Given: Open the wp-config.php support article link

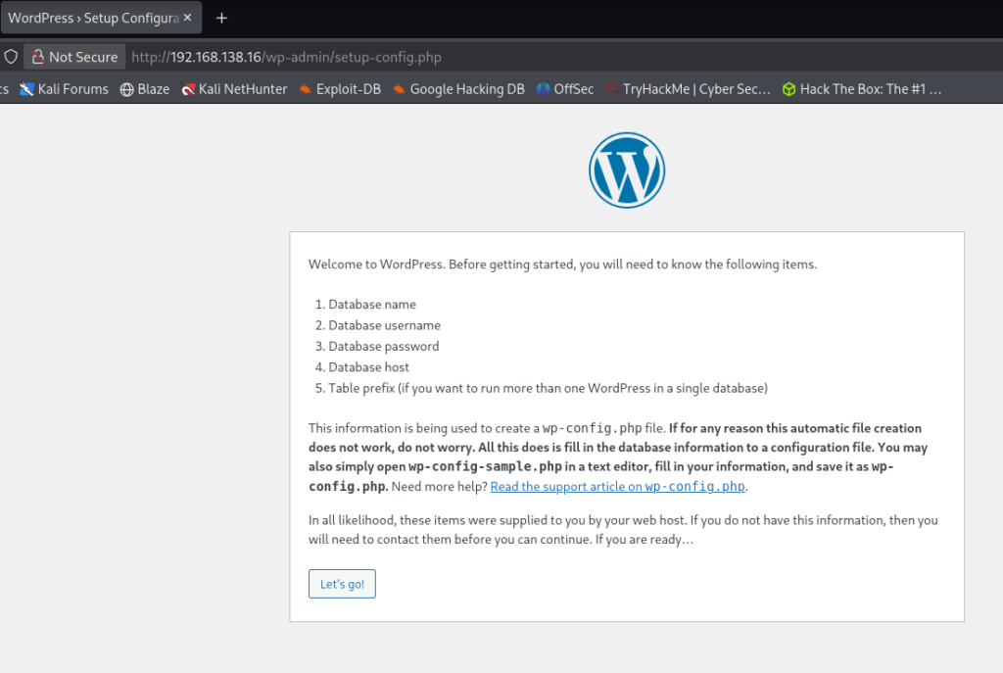Looking at the screenshot, I should click(x=618, y=487).
